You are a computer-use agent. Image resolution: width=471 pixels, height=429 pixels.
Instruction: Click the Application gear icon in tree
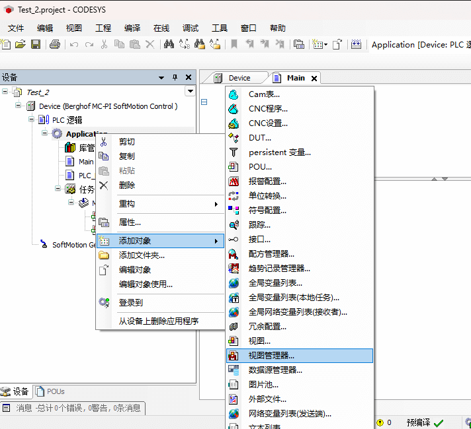click(x=57, y=134)
